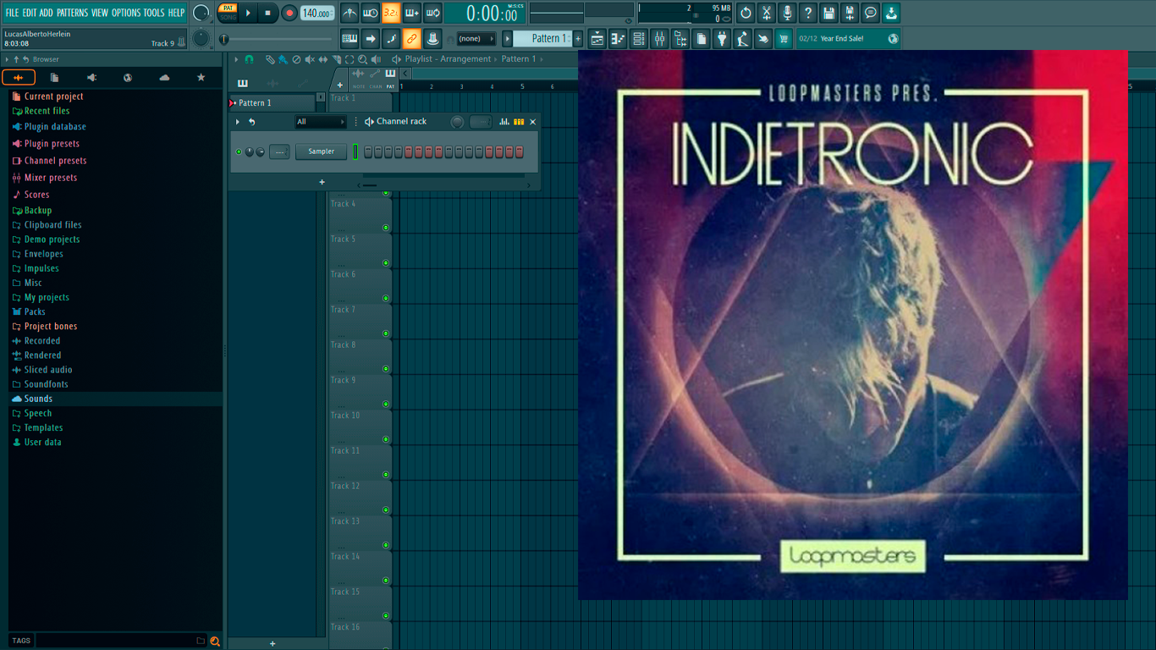Open the Channel rack graph editor icon

coord(504,122)
